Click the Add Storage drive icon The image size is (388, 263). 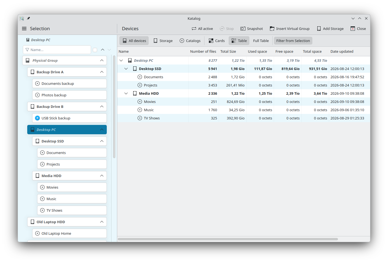coord(319,29)
